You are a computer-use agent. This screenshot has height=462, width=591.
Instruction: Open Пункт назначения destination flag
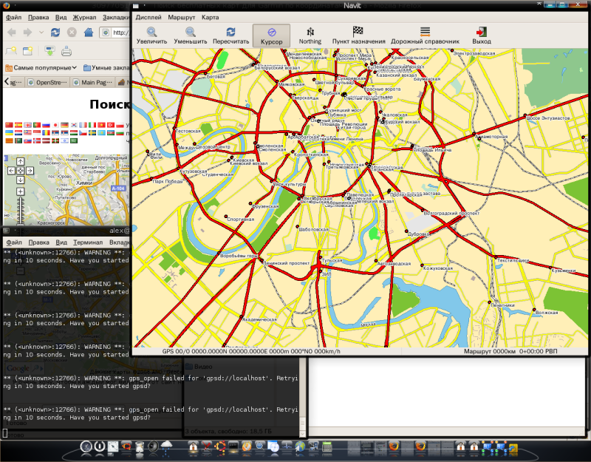358,32
